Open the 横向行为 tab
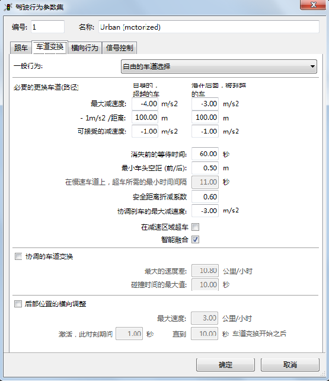Screen dimensions: 329x381 click(x=84, y=47)
